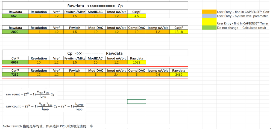Select the Note about Fswitch PRS text

coord(48,126)
